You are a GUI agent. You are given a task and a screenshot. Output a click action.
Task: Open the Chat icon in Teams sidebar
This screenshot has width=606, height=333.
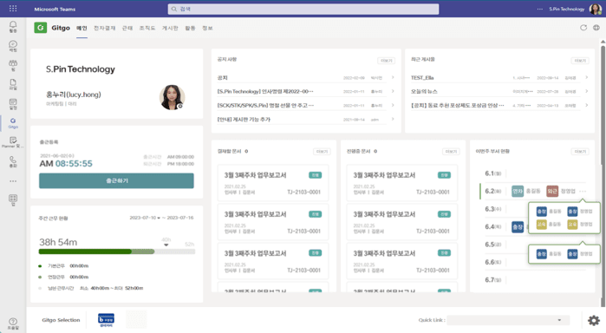coord(13,46)
